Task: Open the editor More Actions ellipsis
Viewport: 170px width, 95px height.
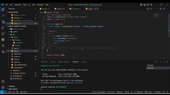Action: tap(167, 9)
